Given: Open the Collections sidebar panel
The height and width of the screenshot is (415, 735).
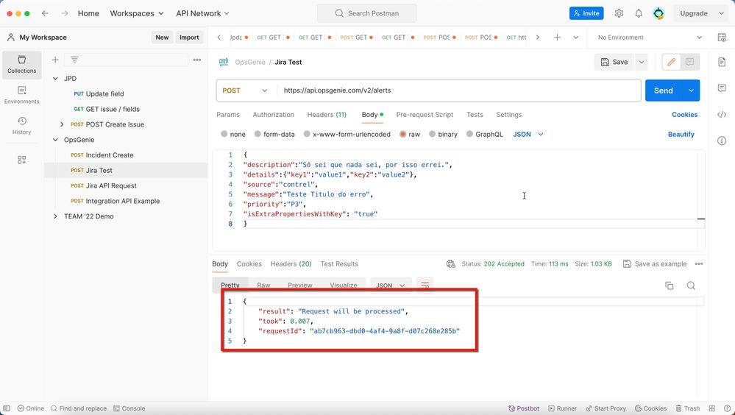Looking at the screenshot, I should pos(21,65).
